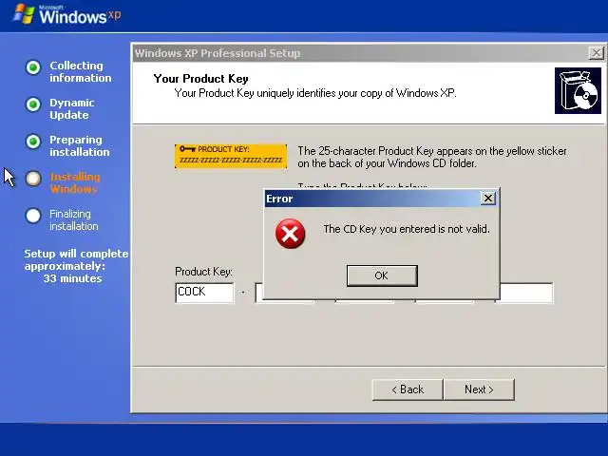Screen dimensions: 608x456
Task: Click the 'Installing Windows' orange label
Action: (x=74, y=182)
